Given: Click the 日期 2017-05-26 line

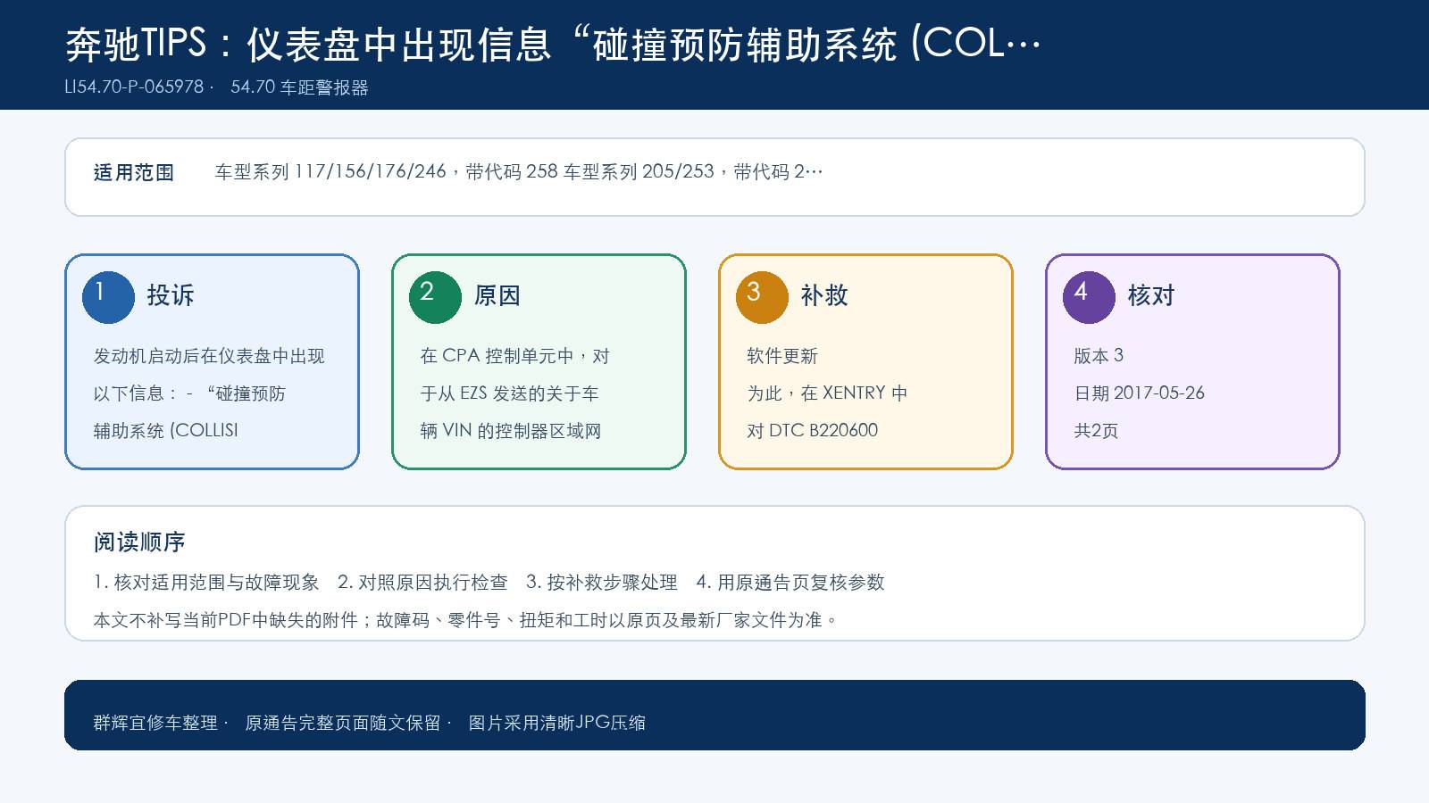Looking at the screenshot, I should tap(1140, 393).
